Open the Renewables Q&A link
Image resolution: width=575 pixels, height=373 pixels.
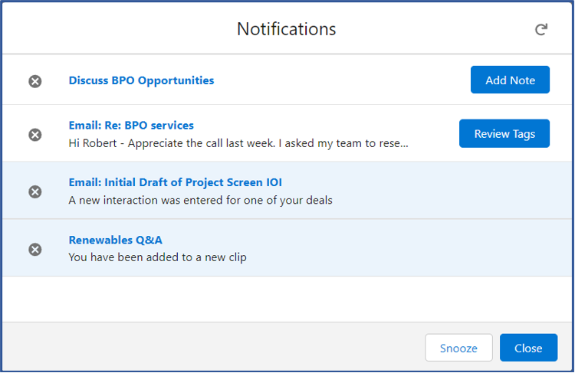(115, 240)
